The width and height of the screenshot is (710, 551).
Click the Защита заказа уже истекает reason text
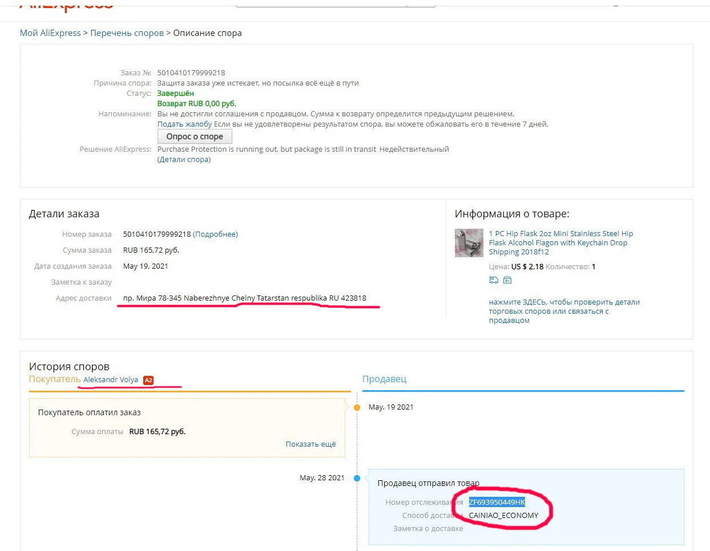[258, 83]
